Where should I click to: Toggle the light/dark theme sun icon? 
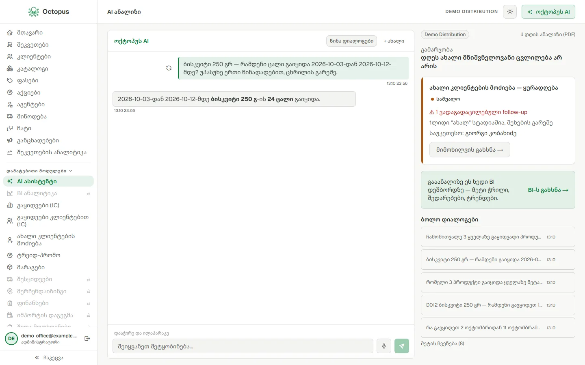510,12
